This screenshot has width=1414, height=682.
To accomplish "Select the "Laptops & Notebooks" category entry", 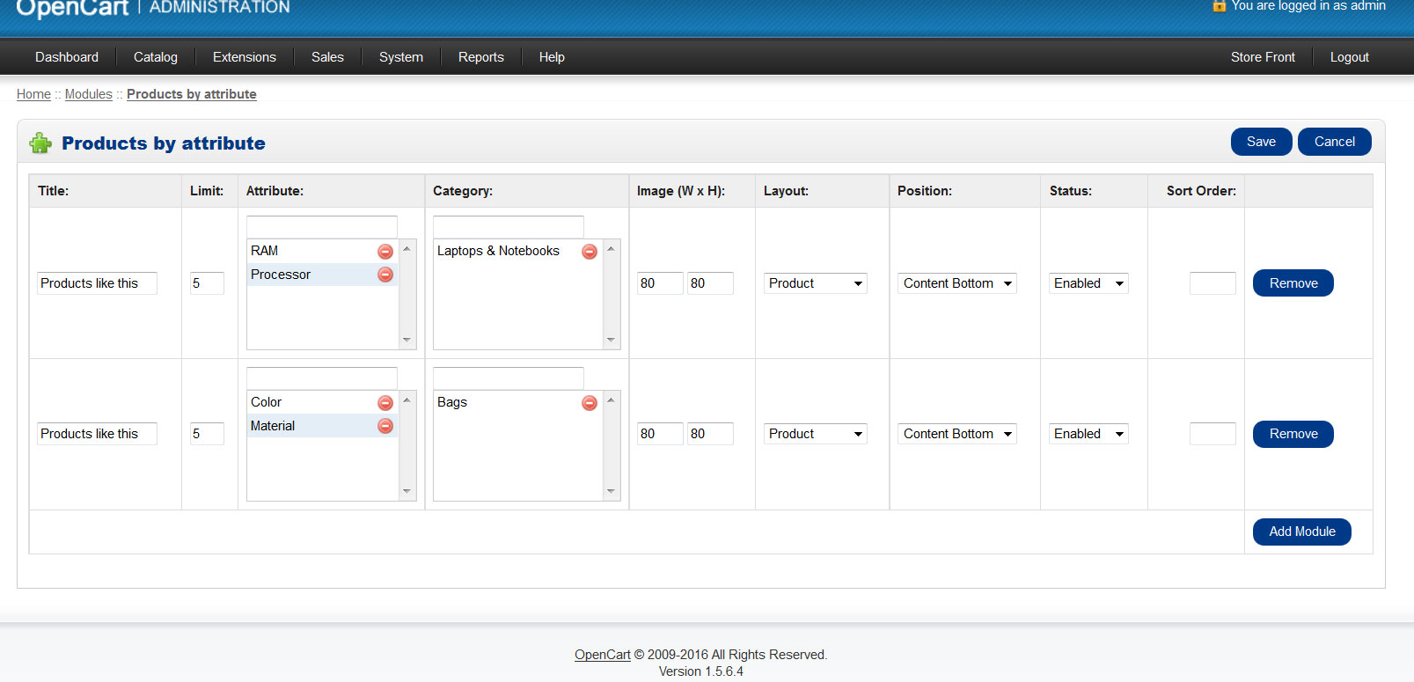I will click(518, 251).
